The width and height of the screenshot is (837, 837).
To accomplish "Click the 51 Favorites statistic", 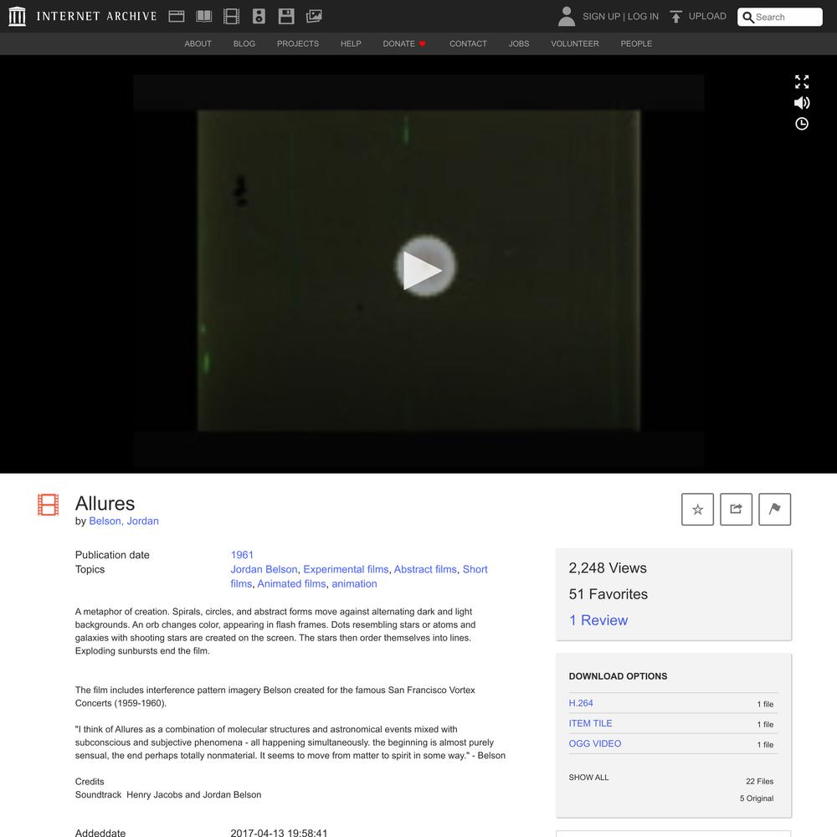I will point(608,594).
